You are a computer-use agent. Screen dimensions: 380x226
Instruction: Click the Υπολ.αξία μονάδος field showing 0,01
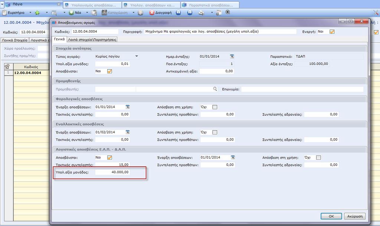point(112,64)
